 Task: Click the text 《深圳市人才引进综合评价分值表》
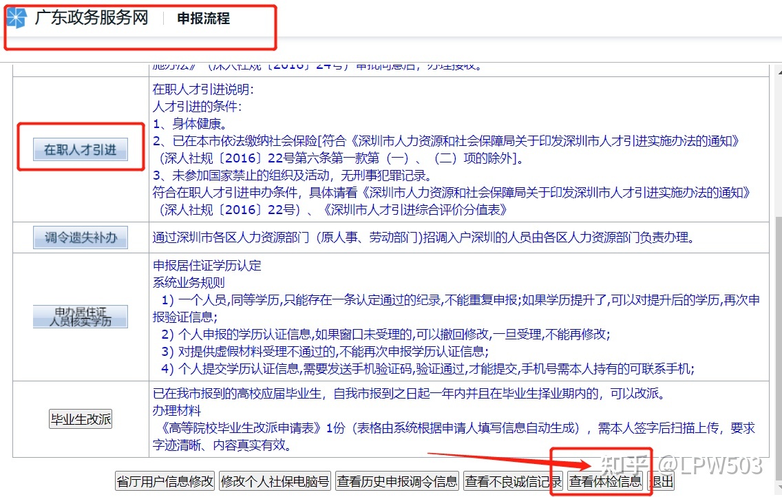(414, 210)
